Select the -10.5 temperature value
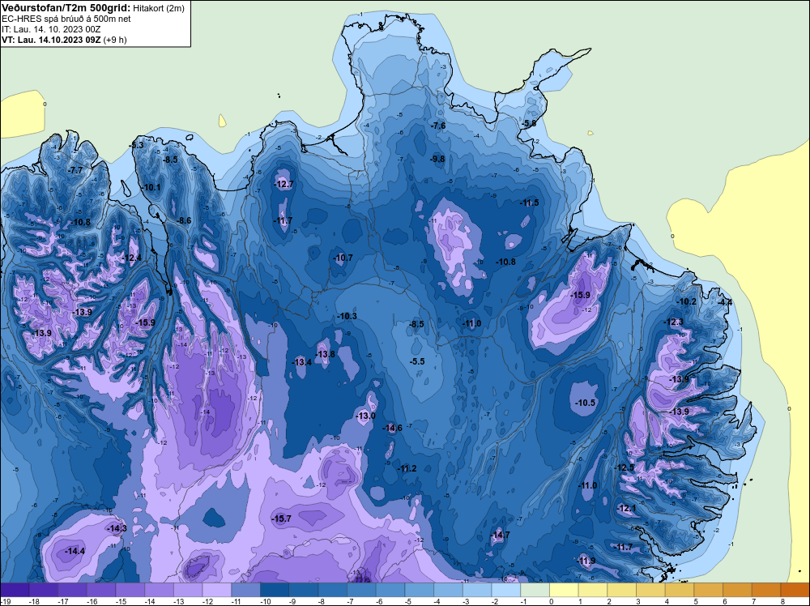 [x=586, y=403]
